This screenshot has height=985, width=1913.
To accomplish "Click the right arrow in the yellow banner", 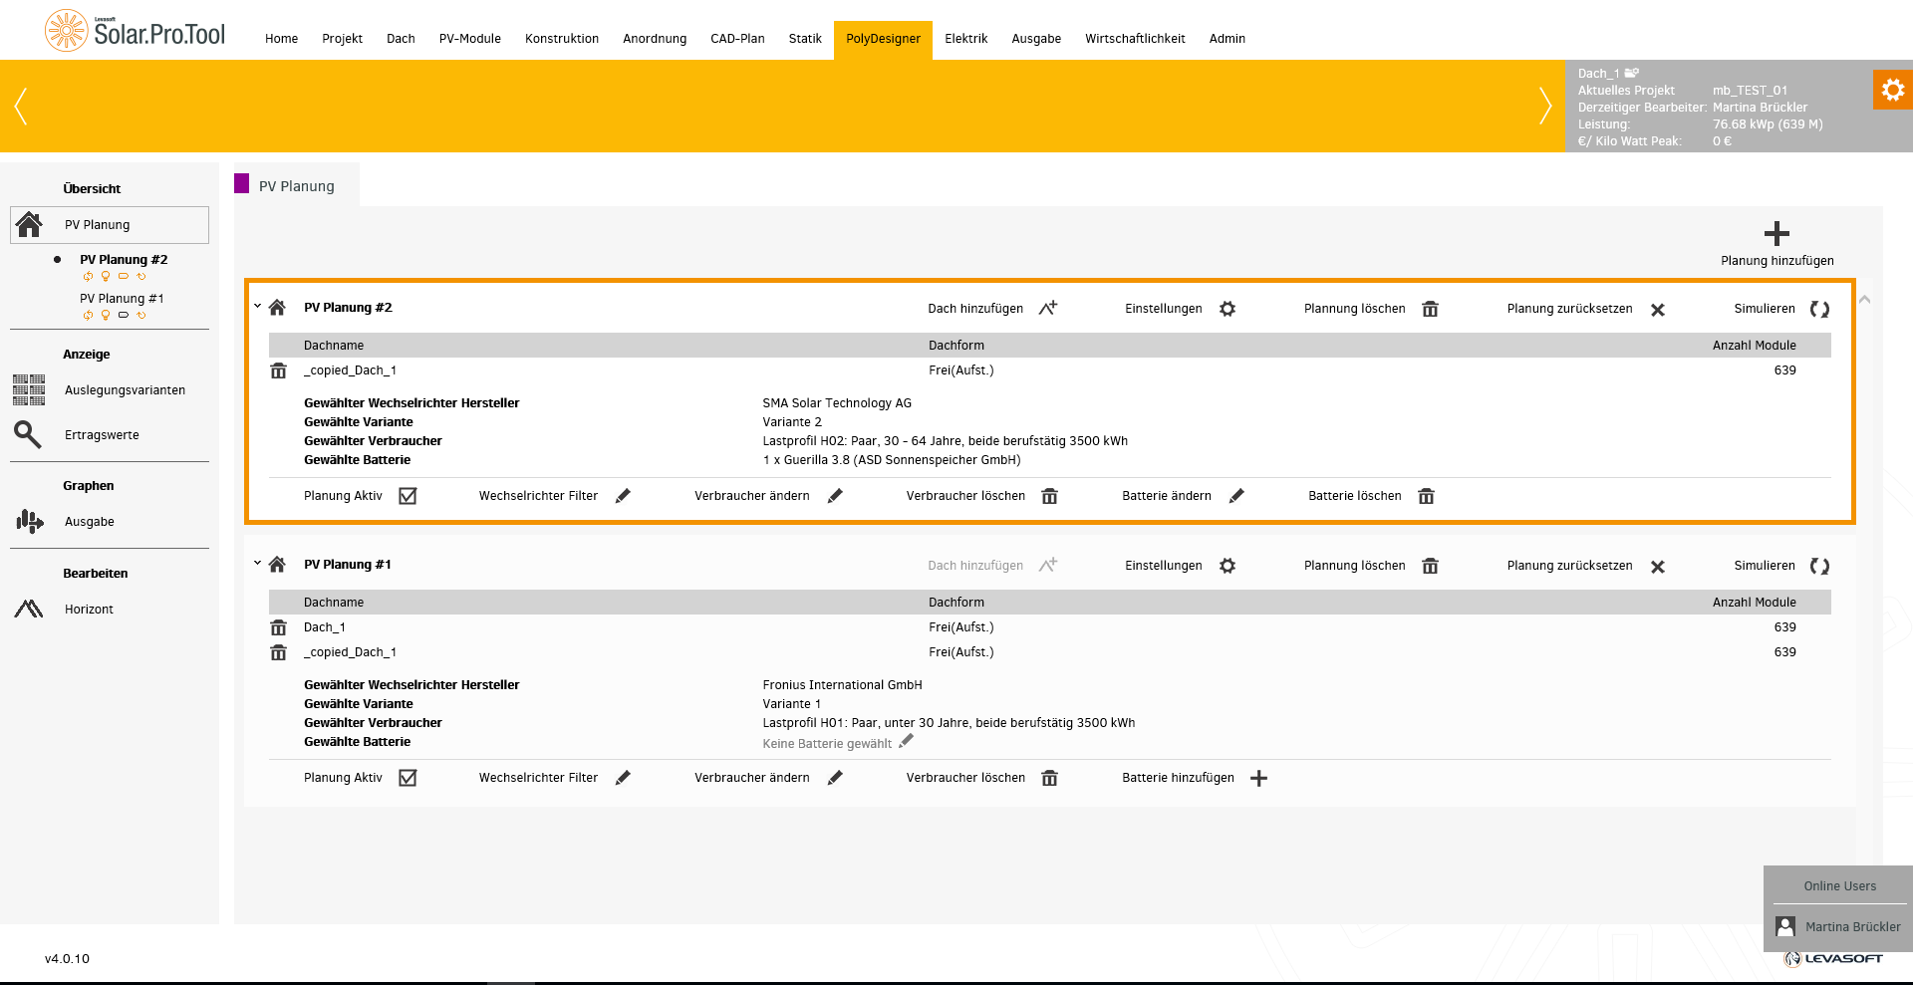I will 1544,106.
